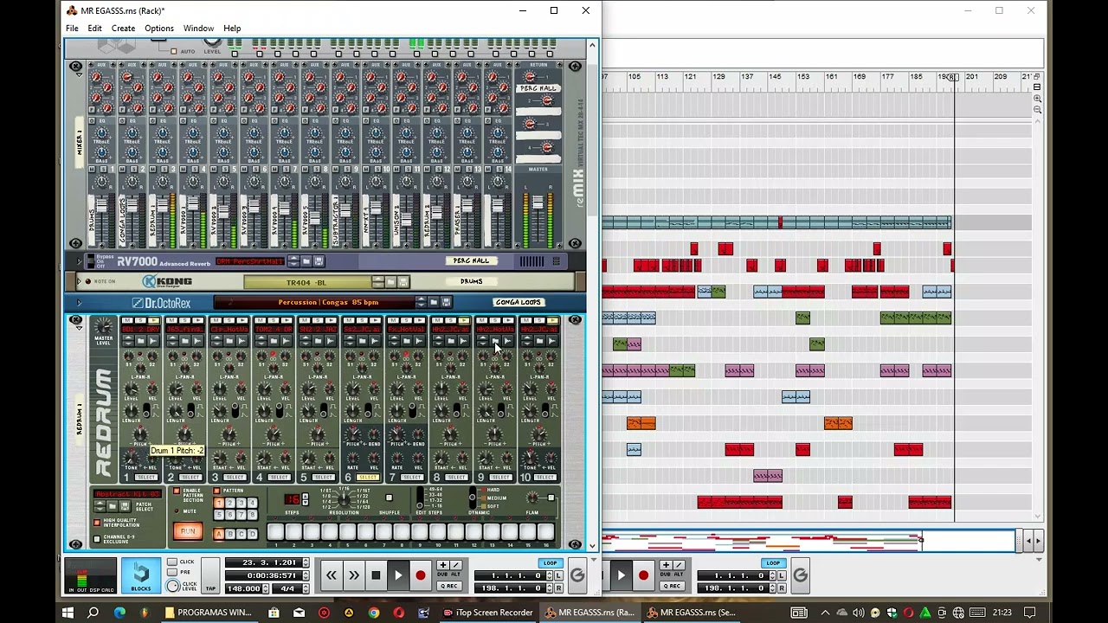
Task: Expand the Dr.OctoRex device
Action: 79,303
